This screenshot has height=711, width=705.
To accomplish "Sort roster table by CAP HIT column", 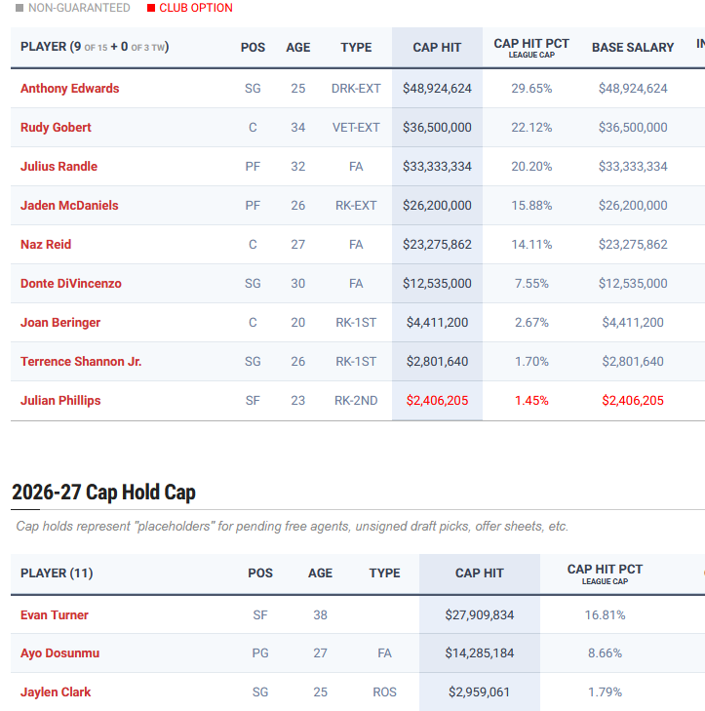I will (x=437, y=48).
